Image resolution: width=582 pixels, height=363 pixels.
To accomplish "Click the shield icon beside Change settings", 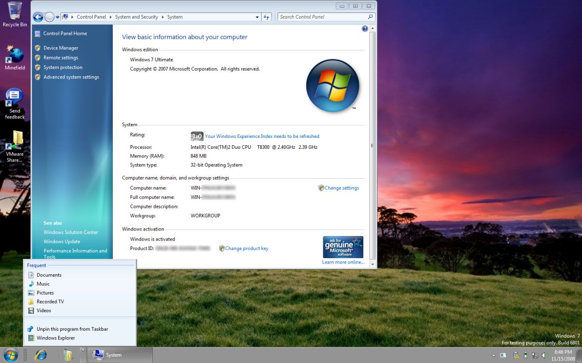I will [x=321, y=188].
